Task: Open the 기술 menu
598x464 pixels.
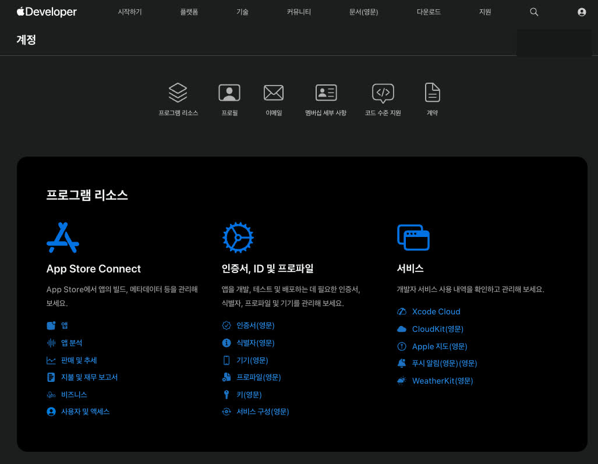Action: tap(243, 12)
